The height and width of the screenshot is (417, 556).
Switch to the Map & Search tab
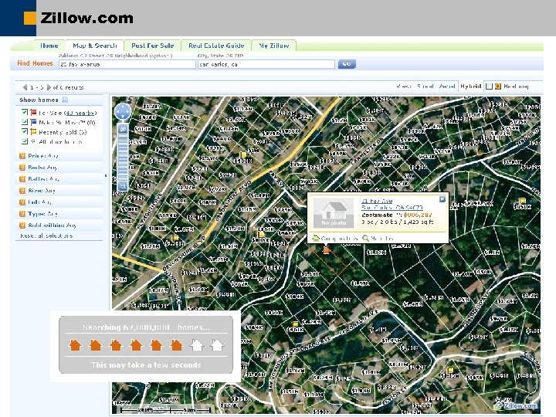95,46
